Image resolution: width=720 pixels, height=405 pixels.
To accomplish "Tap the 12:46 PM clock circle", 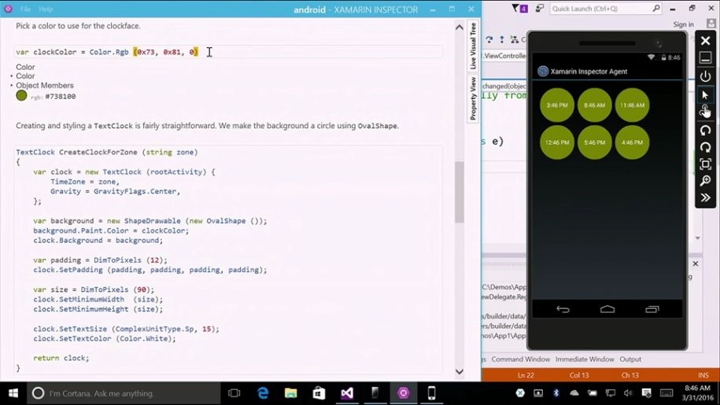I will [557, 142].
